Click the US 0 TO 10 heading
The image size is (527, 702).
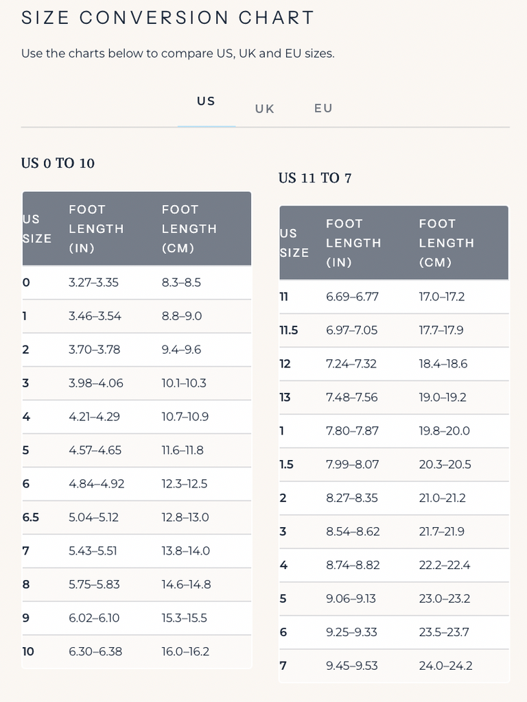pos(58,163)
